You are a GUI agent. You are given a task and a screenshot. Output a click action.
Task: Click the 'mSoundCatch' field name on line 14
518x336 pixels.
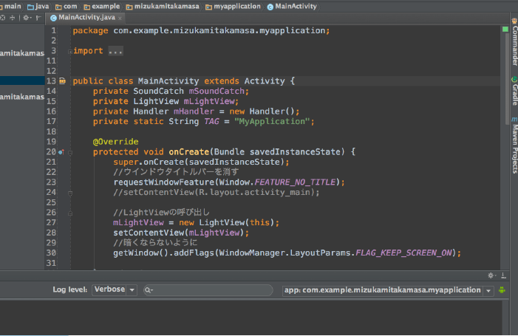click(x=217, y=91)
